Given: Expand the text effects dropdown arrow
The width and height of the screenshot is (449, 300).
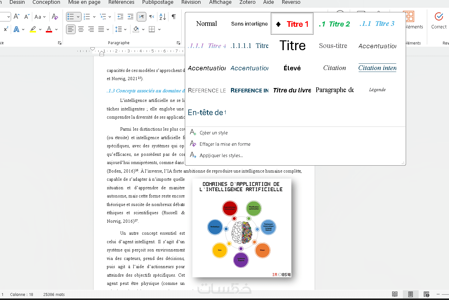Looking at the screenshot, I should coord(23,30).
